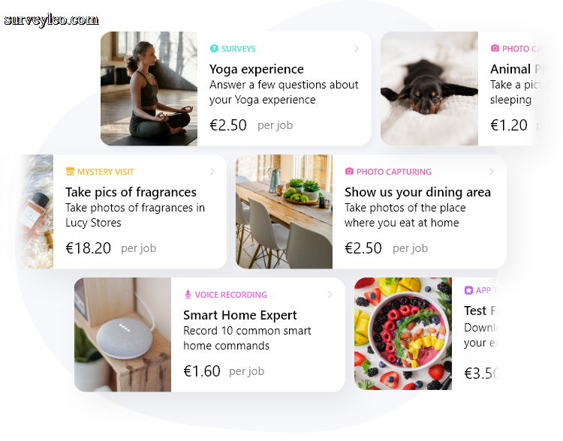Select the SURVEYS category label
The image size is (563, 441).
tap(238, 49)
